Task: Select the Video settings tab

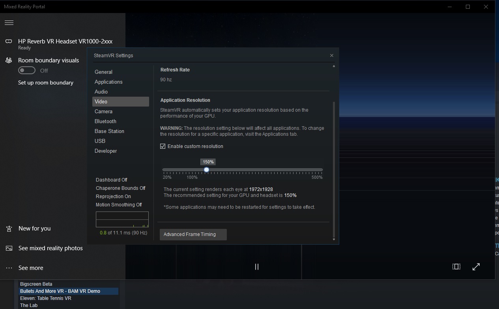Action: (121, 101)
